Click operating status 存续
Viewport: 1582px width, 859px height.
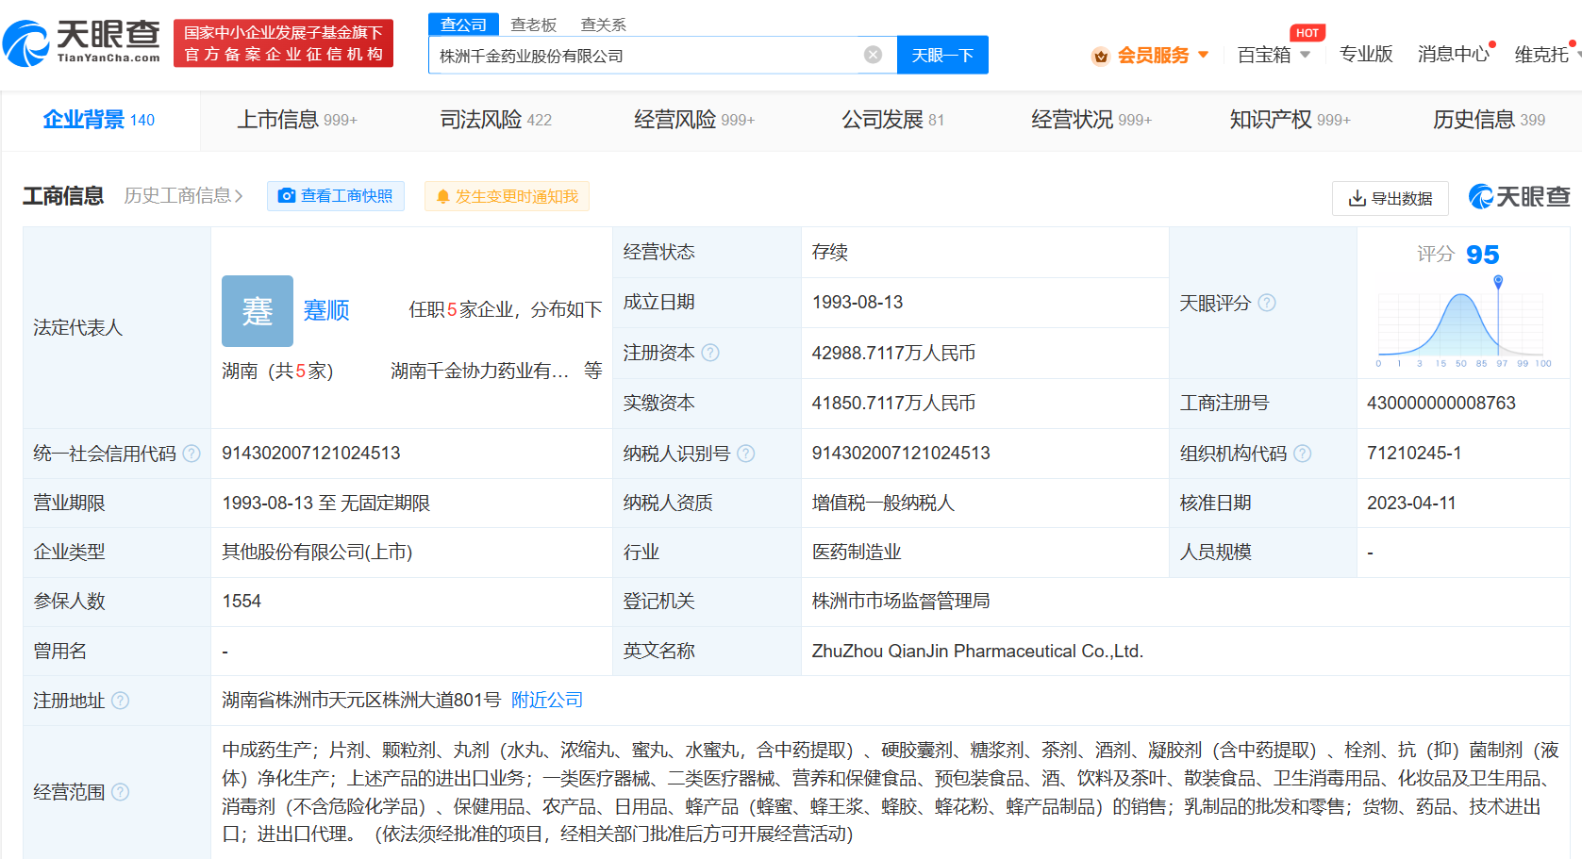(x=830, y=252)
